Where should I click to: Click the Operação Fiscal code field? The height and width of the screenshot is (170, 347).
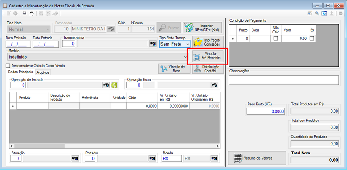coord(134,85)
